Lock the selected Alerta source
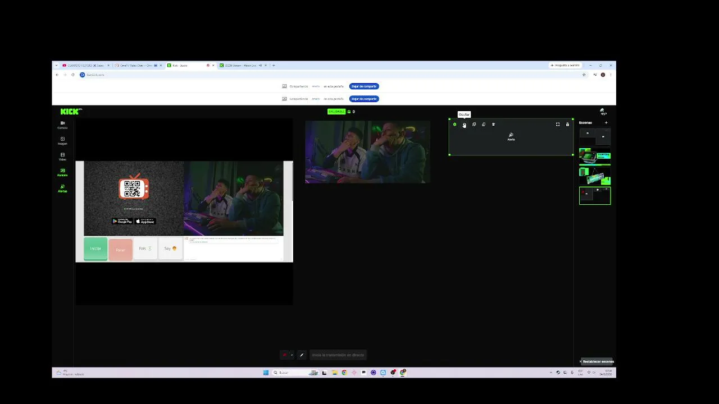This screenshot has height=404, width=719. (x=567, y=125)
